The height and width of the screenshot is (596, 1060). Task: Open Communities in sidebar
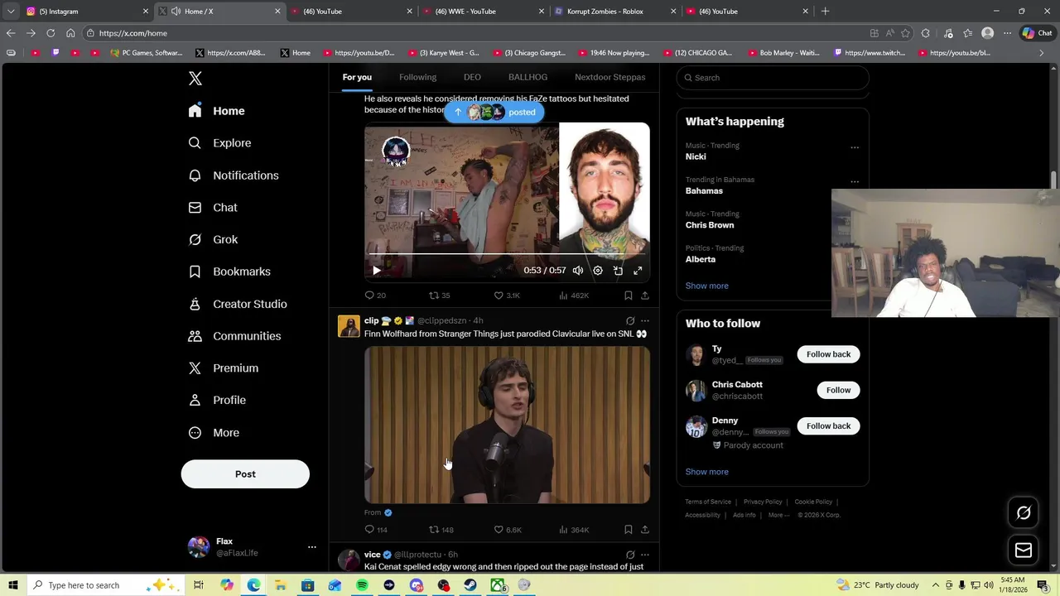(234, 336)
